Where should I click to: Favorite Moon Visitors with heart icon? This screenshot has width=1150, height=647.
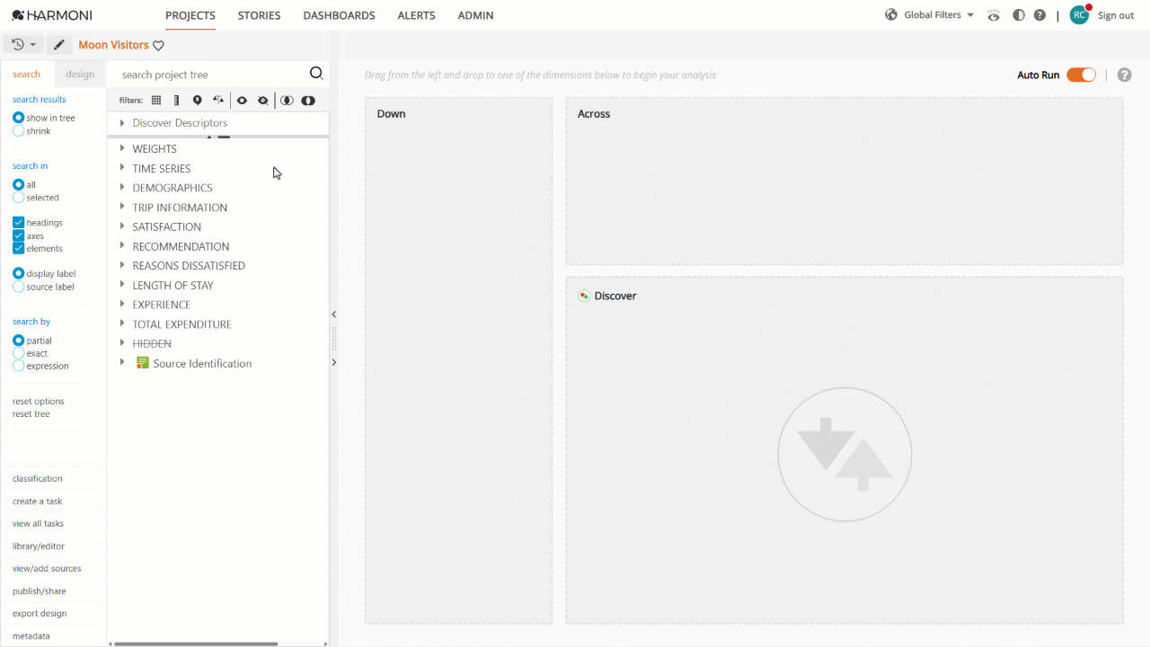(159, 46)
